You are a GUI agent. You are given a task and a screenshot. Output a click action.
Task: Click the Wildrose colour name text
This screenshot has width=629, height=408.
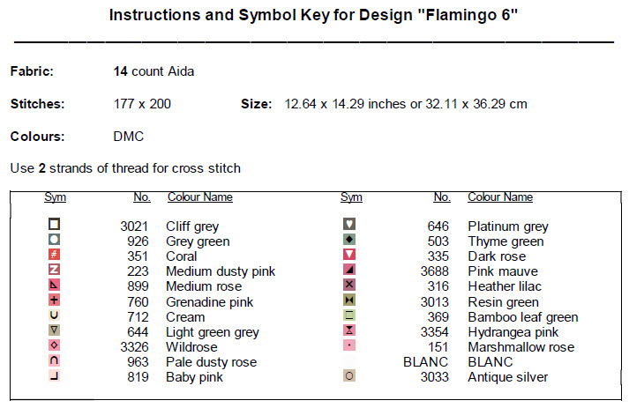(x=191, y=347)
